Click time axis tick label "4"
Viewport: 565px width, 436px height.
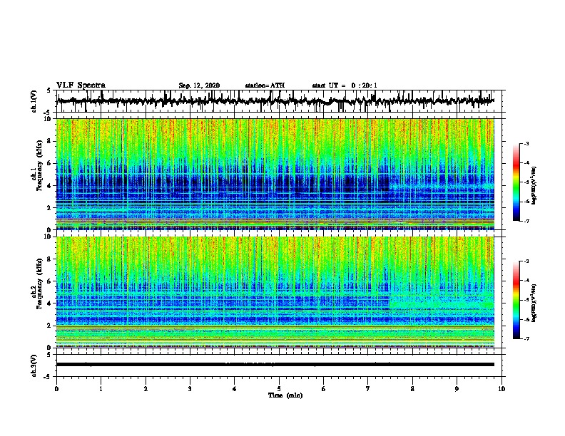tap(235, 389)
